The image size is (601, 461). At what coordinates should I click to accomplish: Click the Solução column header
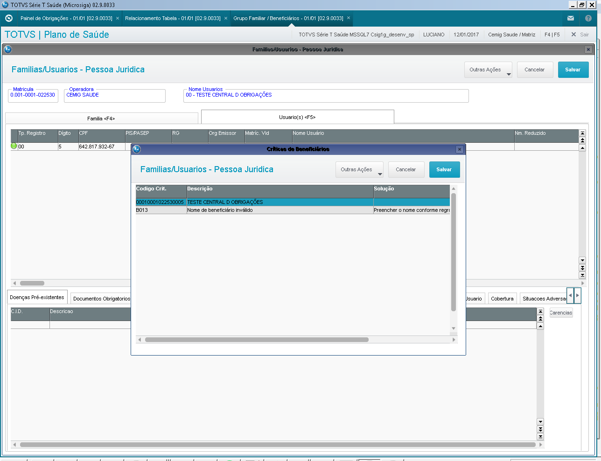[x=412, y=191]
